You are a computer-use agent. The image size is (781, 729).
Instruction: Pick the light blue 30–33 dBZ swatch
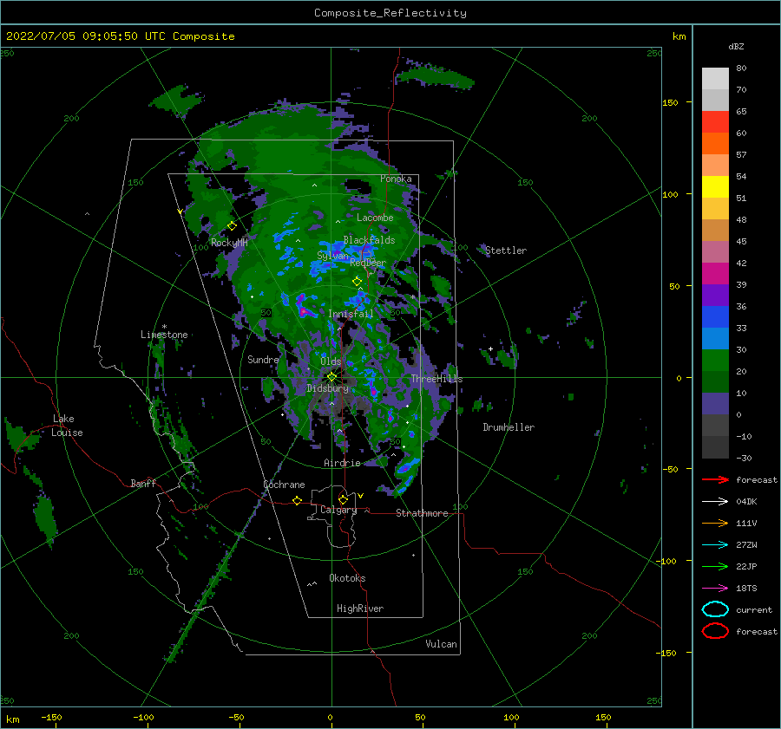click(715, 338)
